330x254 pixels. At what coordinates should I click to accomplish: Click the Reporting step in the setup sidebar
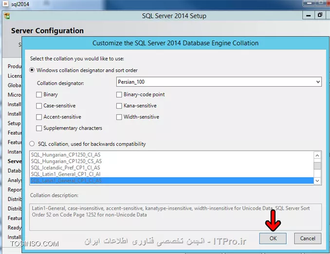14,190
